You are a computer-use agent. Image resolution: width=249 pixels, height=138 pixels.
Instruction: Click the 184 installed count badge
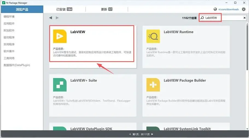pyautogui.click(x=69, y=9)
